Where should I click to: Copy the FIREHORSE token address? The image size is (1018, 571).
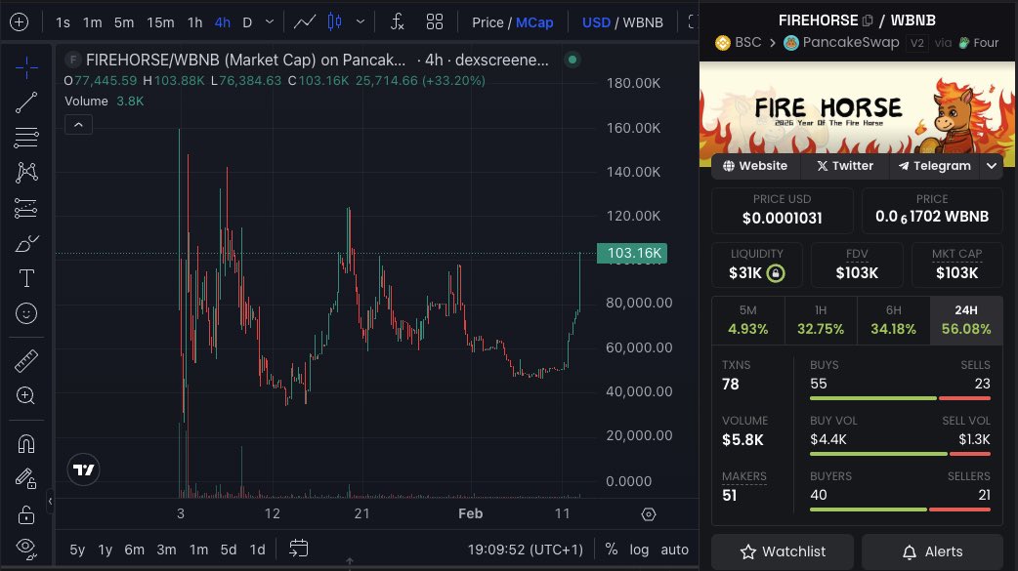868,20
